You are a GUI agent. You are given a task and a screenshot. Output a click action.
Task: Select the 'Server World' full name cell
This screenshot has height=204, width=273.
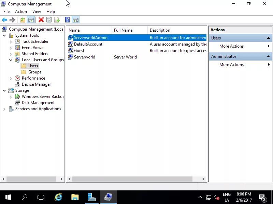click(x=125, y=57)
